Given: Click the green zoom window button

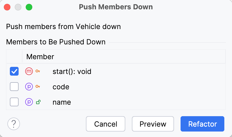Looking at the screenshot, I should click(x=29, y=7).
